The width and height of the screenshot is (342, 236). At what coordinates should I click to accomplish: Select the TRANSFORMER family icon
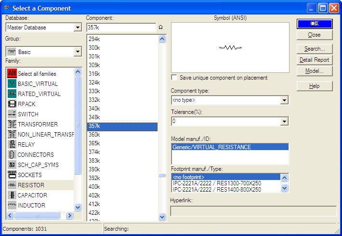click(12, 124)
